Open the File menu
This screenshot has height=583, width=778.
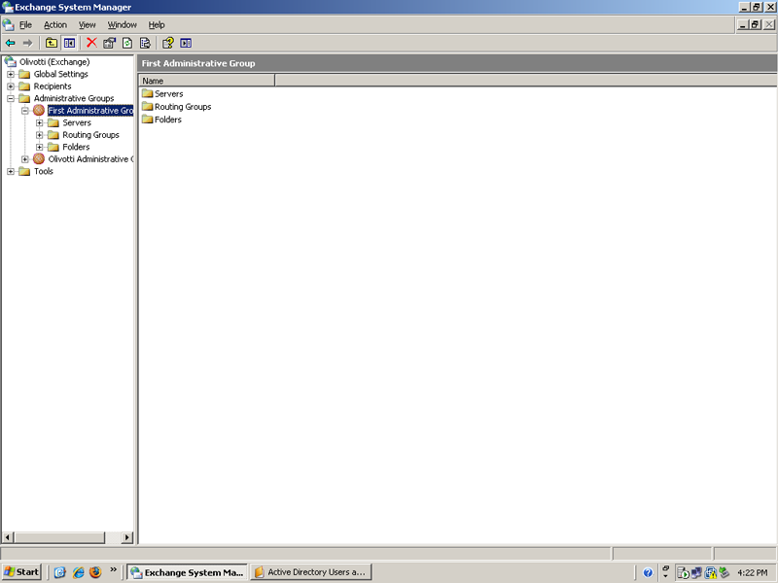[25, 25]
